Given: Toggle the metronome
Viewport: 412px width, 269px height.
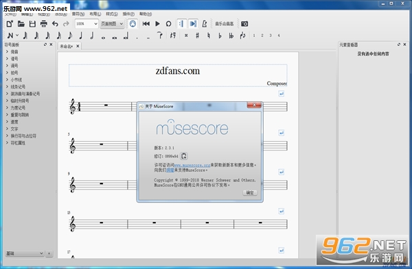Looking at the screenshot, I should click(x=205, y=24).
